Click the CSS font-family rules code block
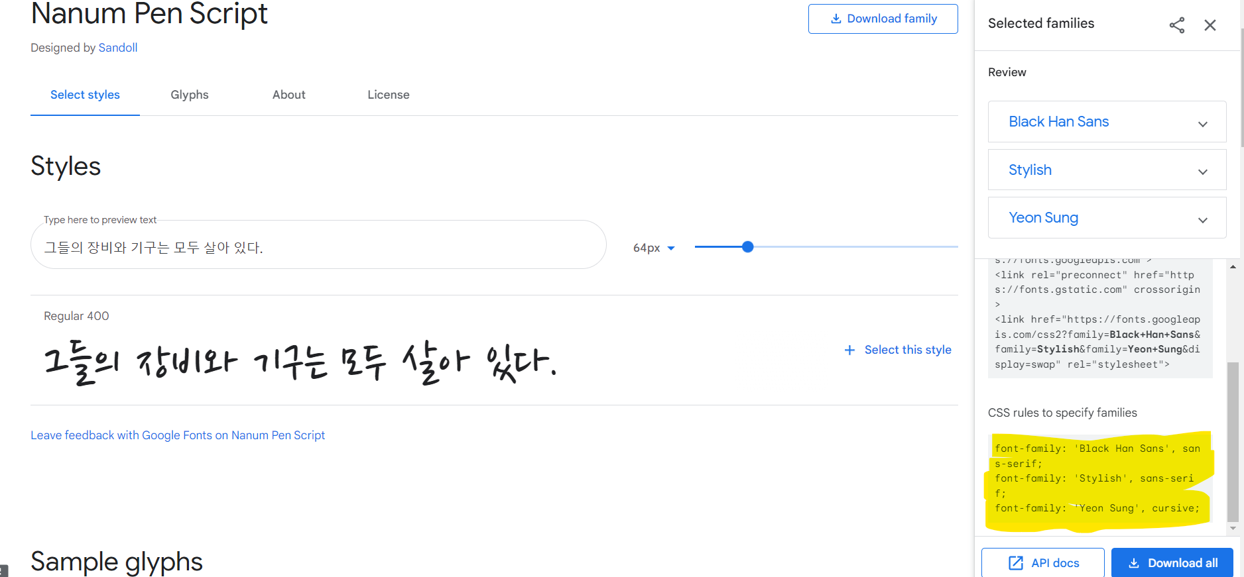 point(1100,478)
